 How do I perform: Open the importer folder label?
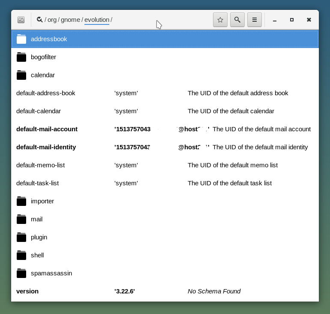[x=42, y=201]
